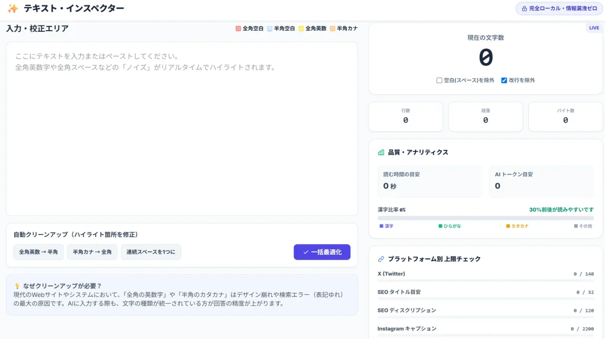The height and width of the screenshot is (339, 605).
Task: Run 一括最適化 bulk optimization
Action: pyautogui.click(x=322, y=252)
